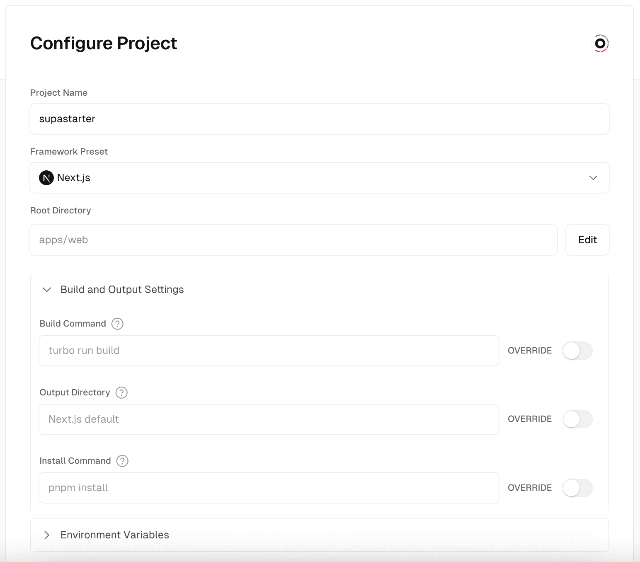Click the Edit button for Root Directory
Screen dimensions: 640x562
point(587,240)
